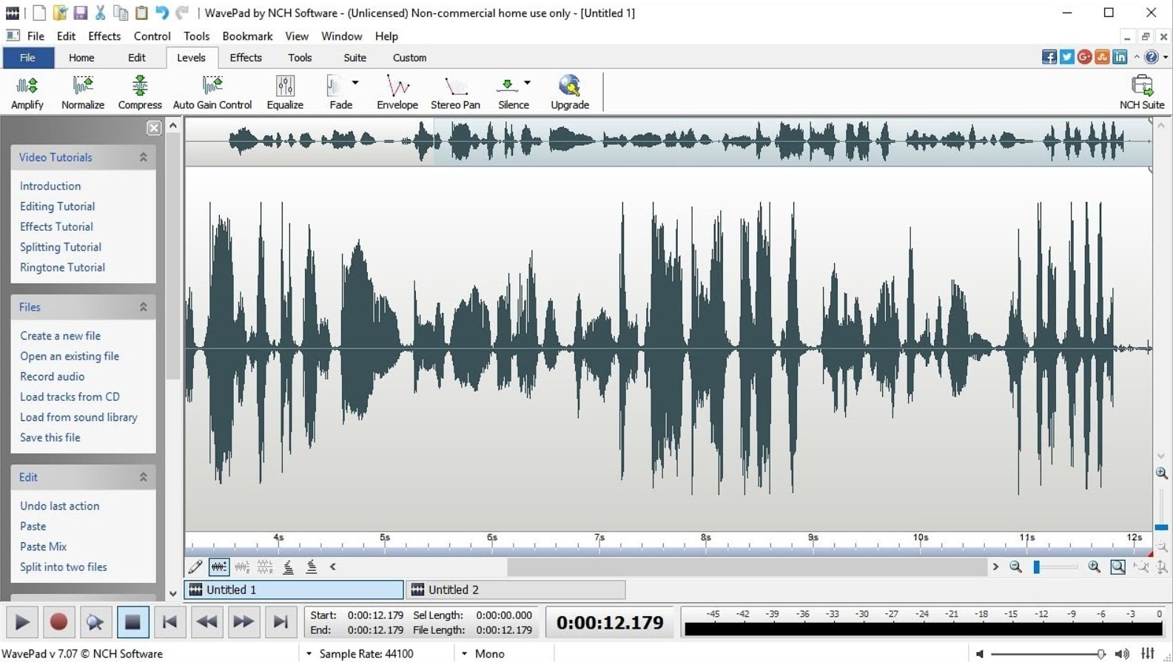Open the Envelope tool
Image resolution: width=1173 pixels, height=662 pixels.
[397, 92]
